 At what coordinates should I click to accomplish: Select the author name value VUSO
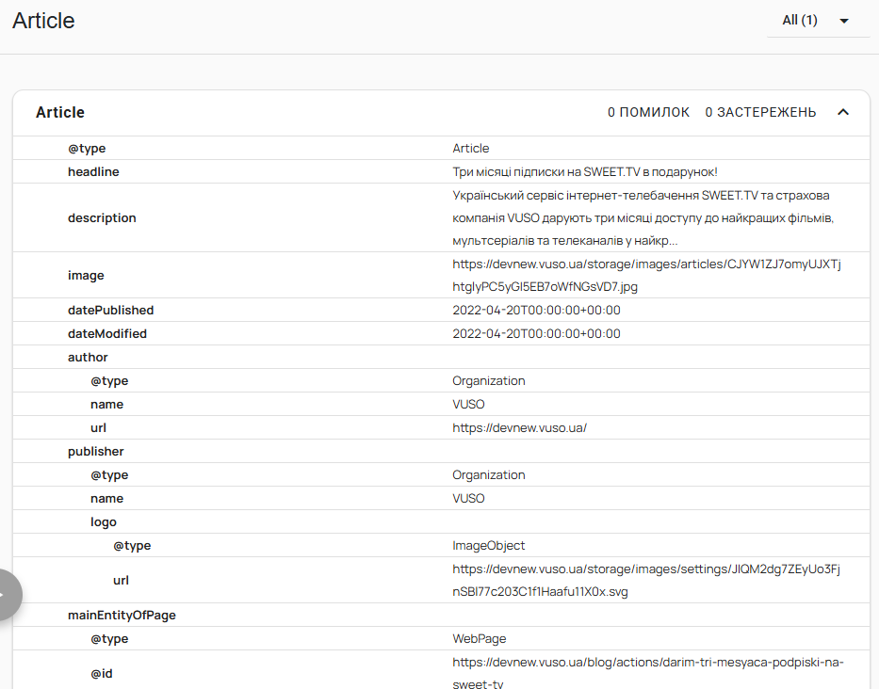(x=468, y=404)
